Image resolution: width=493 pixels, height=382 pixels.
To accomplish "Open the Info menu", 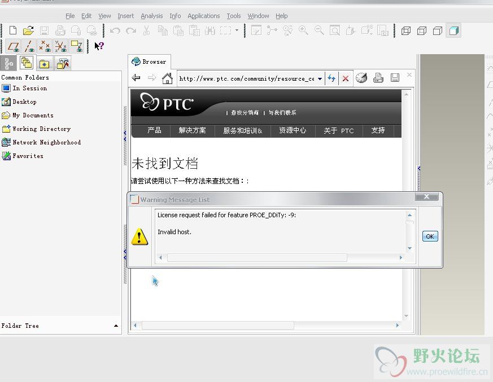I will 175,16.
